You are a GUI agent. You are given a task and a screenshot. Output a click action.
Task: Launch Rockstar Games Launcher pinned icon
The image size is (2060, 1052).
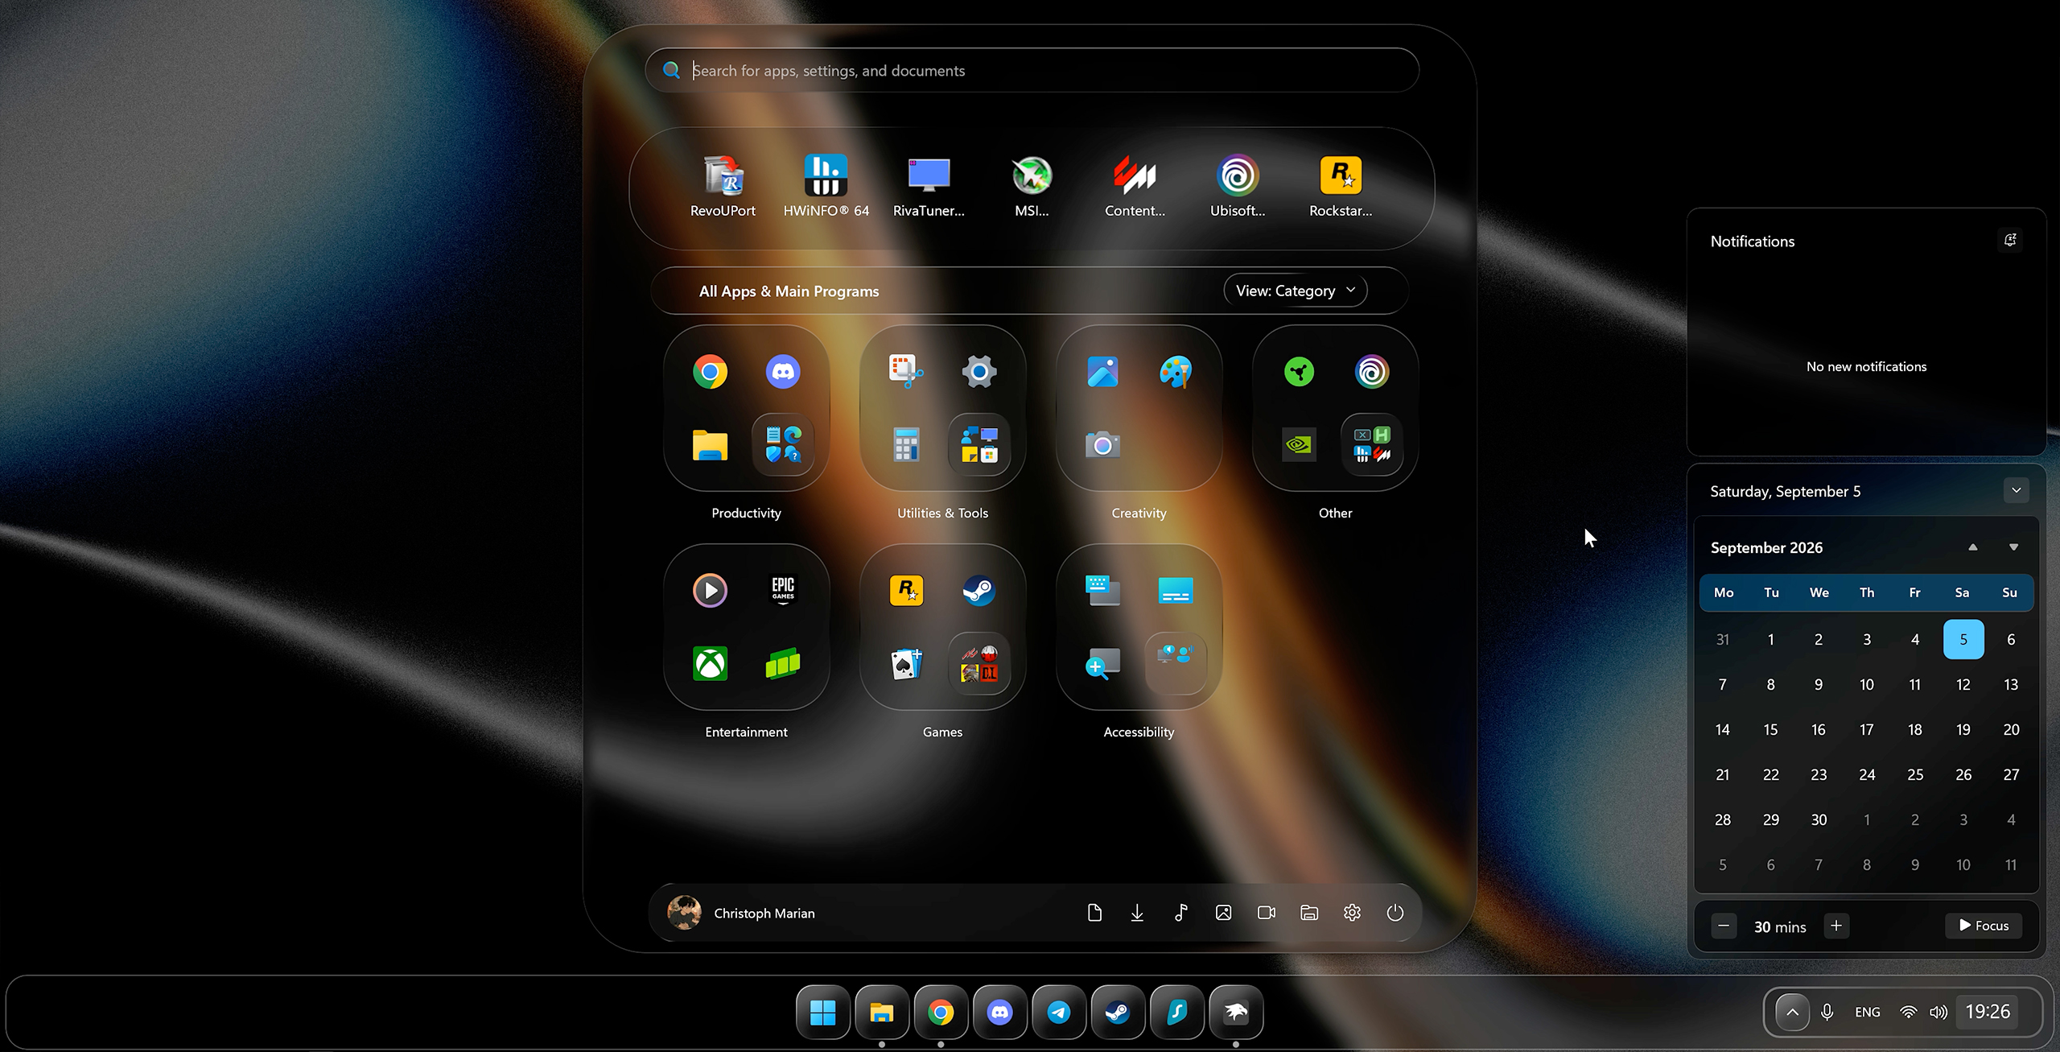point(1341,186)
